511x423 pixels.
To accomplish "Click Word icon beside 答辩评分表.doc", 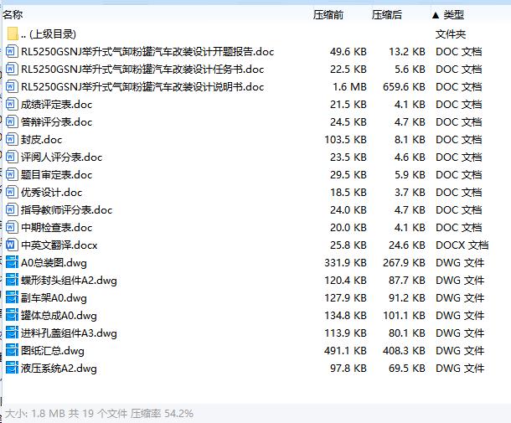I will (x=11, y=122).
